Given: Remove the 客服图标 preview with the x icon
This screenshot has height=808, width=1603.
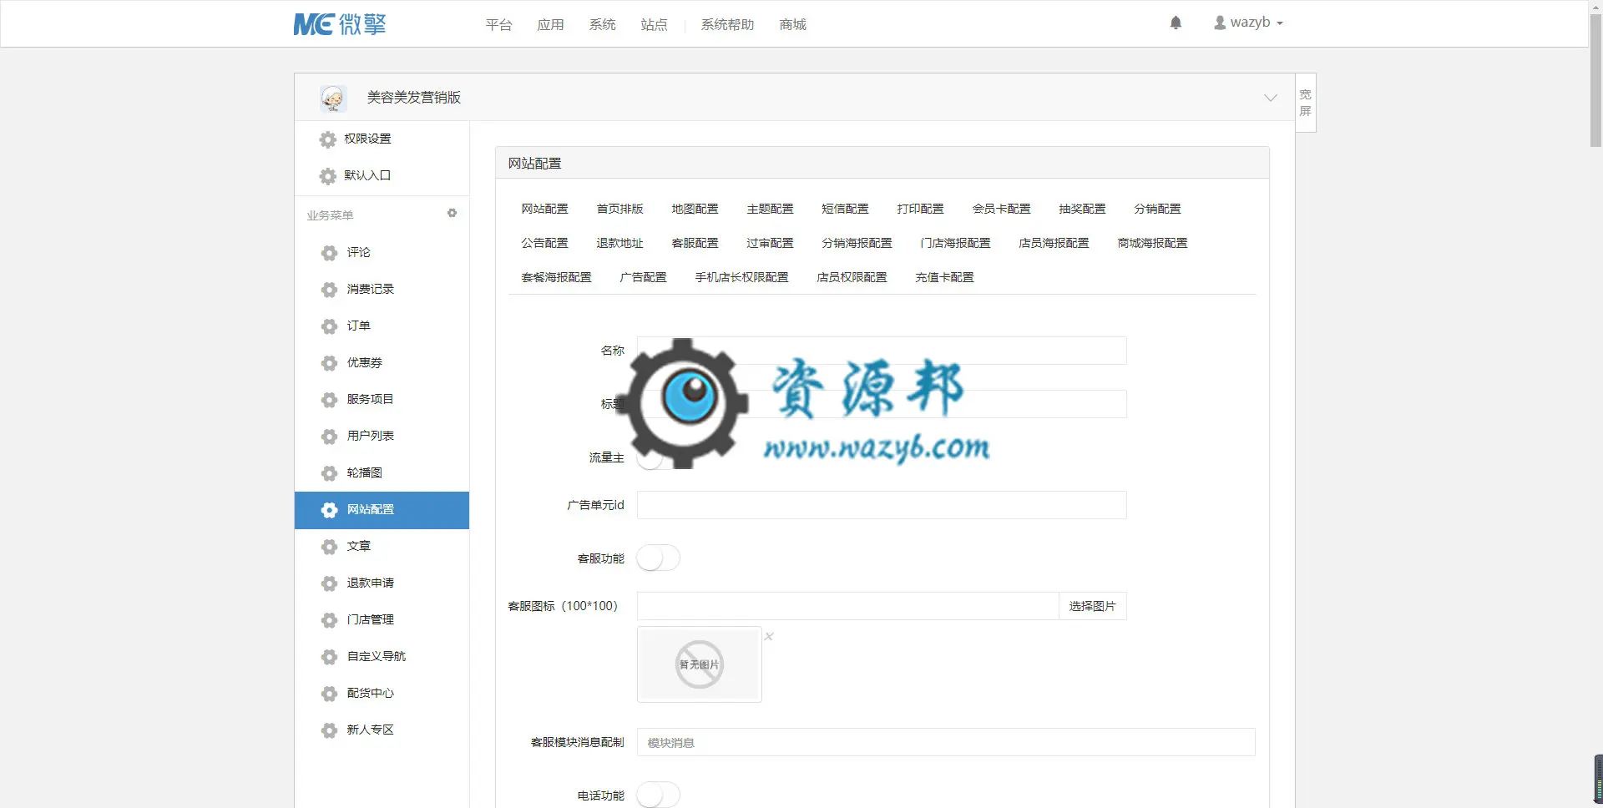Looking at the screenshot, I should [769, 636].
